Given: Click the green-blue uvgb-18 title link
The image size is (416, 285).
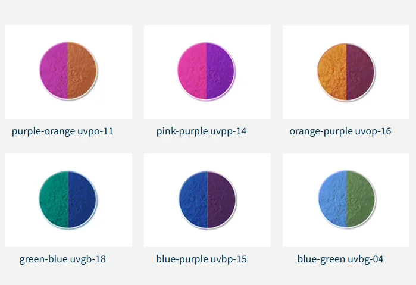Looking at the screenshot, I should point(62,259).
